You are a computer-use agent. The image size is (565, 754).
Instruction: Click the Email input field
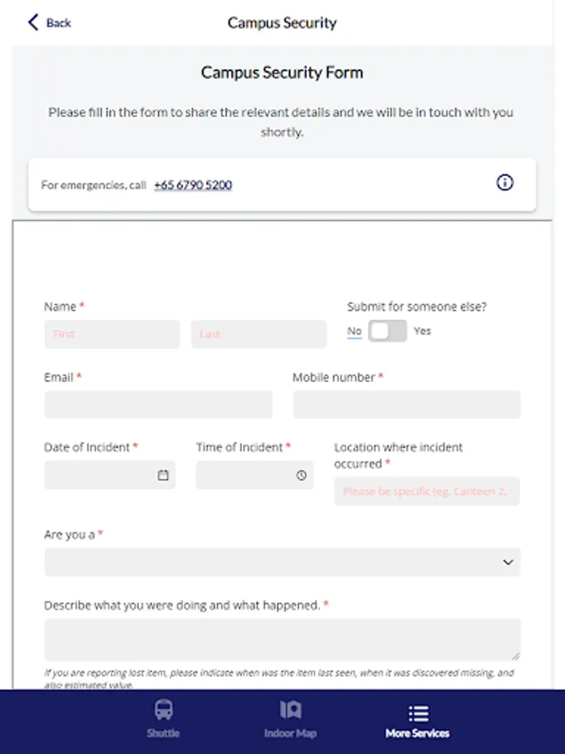158,405
